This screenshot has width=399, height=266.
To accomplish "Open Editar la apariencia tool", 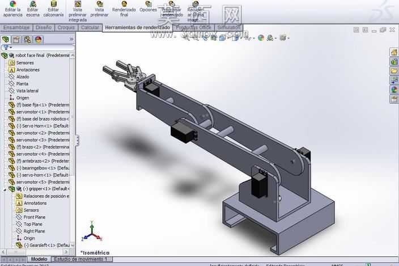I will [x=12, y=9].
